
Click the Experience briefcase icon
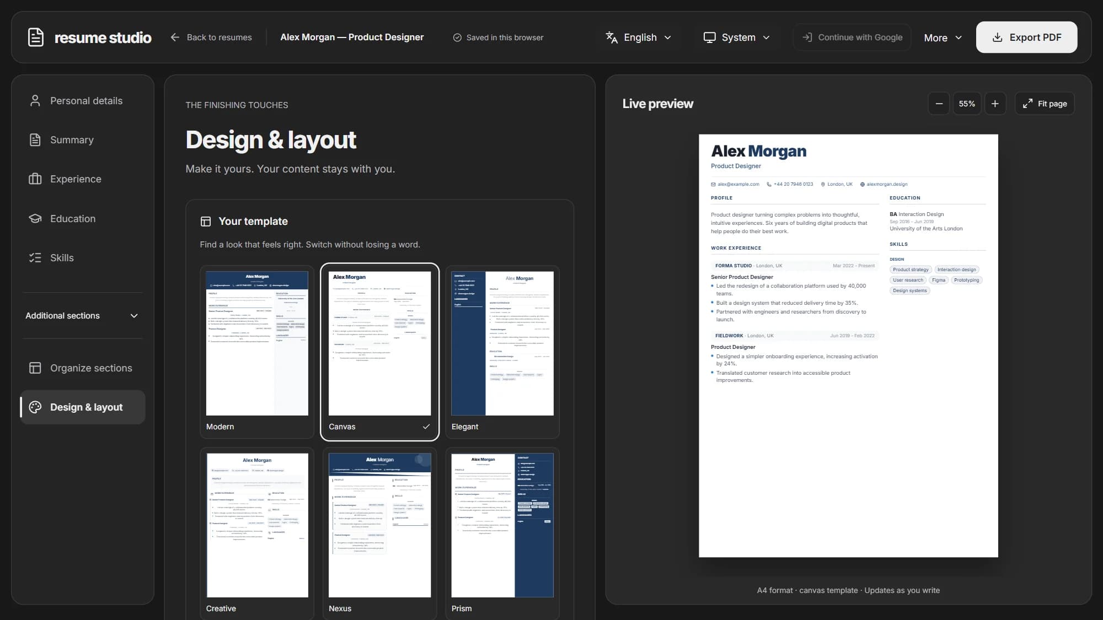point(35,179)
